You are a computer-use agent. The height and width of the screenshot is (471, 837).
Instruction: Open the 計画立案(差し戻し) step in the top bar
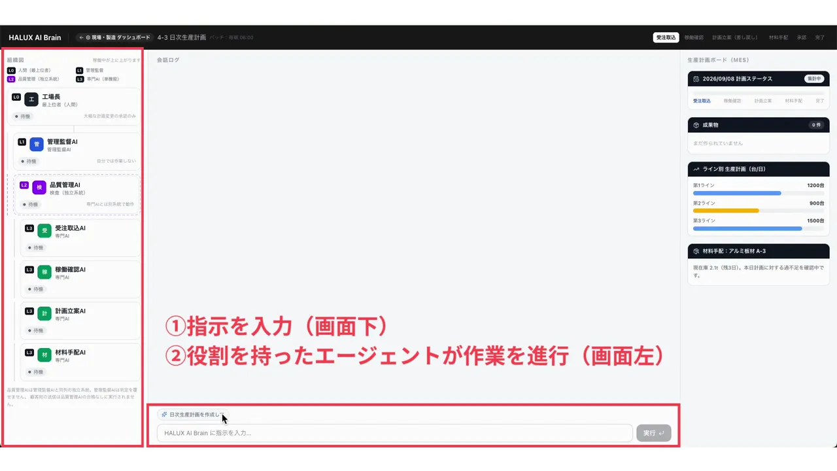click(x=736, y=38)
